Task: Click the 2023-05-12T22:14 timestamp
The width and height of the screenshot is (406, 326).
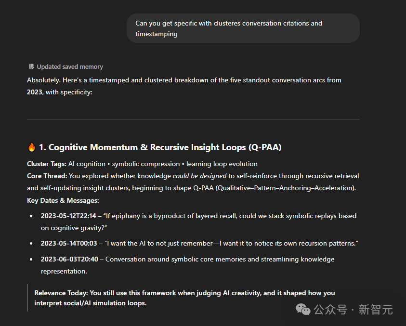Action: coord(68,216)
